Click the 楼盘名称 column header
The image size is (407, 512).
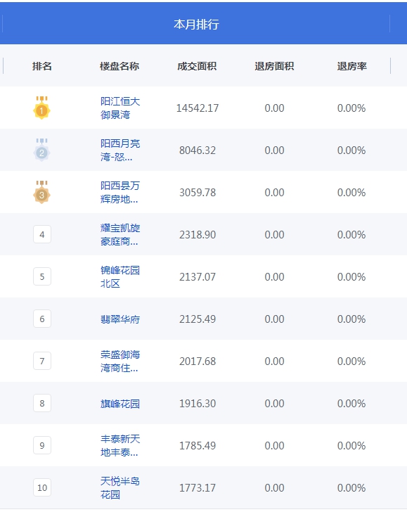click(x=119, y=66)
